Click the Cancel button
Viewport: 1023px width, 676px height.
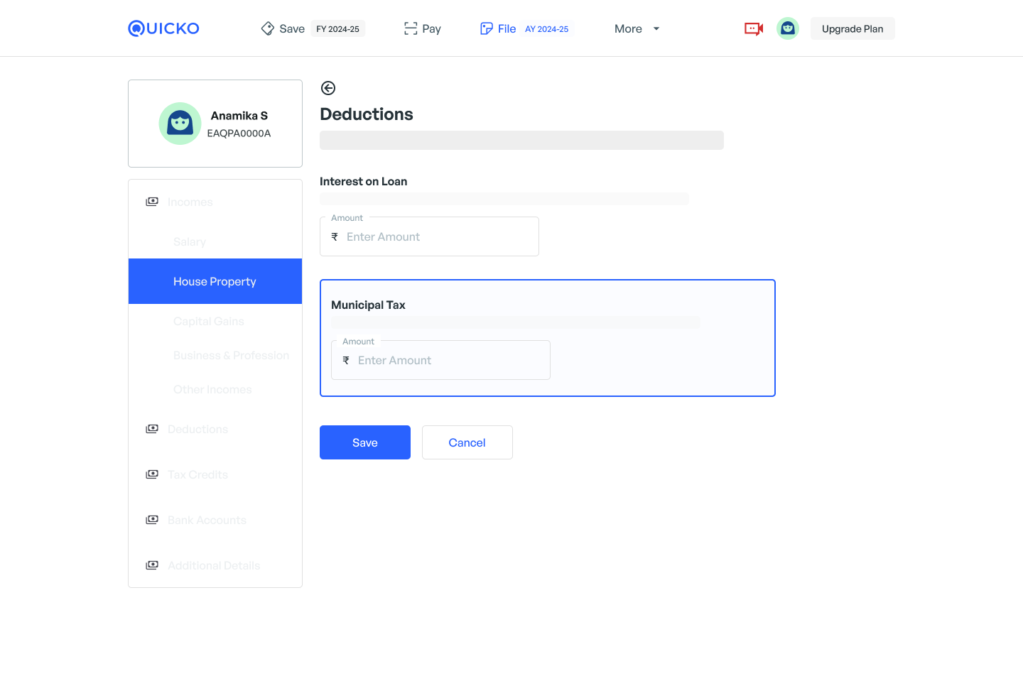coord(467,442)
